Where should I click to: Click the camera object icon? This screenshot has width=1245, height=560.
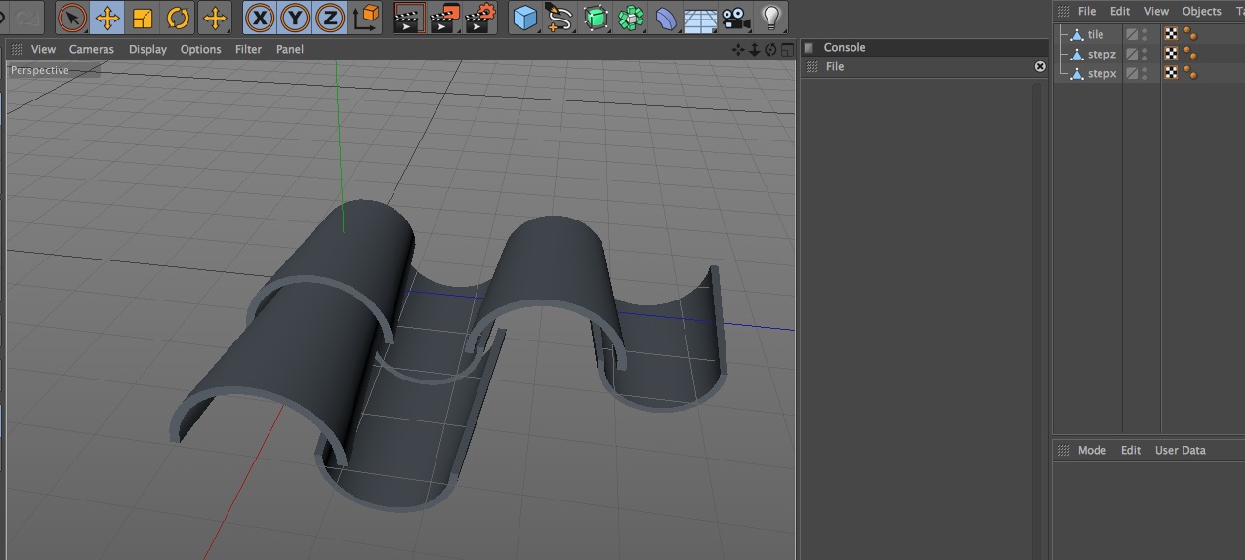pyautogui.click(x=735, y=18)
